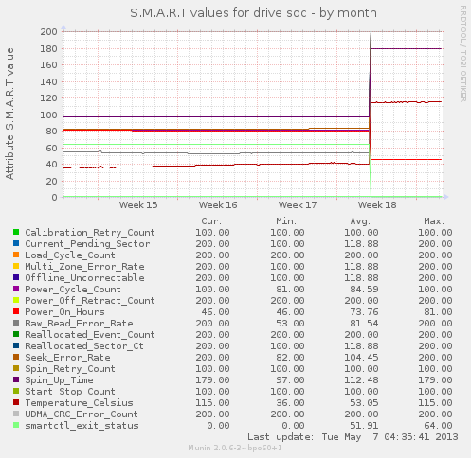
Task: Select the Seek_Error_Rate legend label
Action: 67,358
